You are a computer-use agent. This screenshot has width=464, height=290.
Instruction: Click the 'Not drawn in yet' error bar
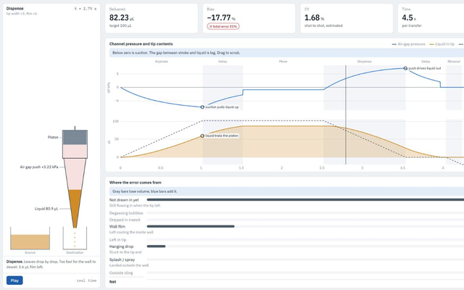[x=305, y=200]
